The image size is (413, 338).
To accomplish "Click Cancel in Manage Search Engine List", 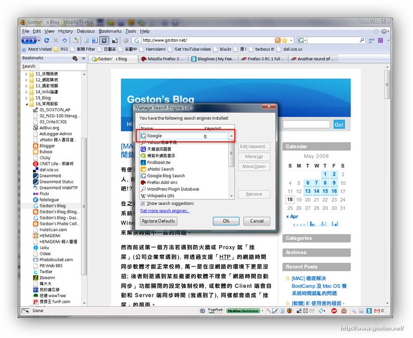I will [257, 221].
